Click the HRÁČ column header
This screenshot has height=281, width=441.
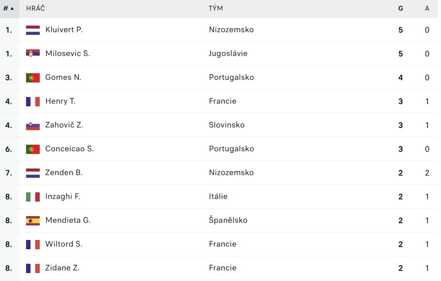(35, 8)
